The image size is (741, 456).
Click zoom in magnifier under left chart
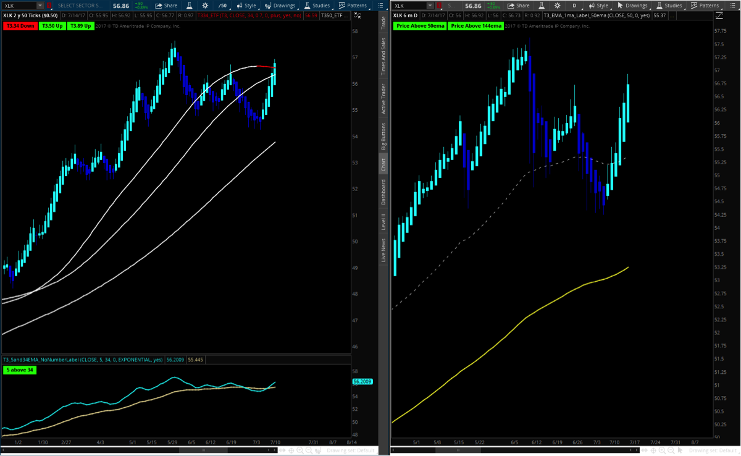(300, 450)
